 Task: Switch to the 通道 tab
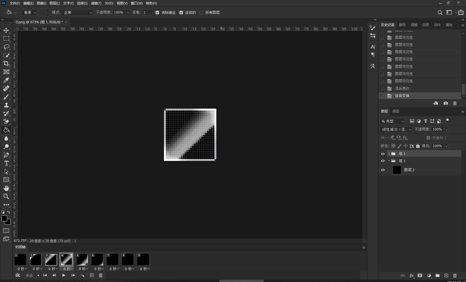click(x=396, y=111)
